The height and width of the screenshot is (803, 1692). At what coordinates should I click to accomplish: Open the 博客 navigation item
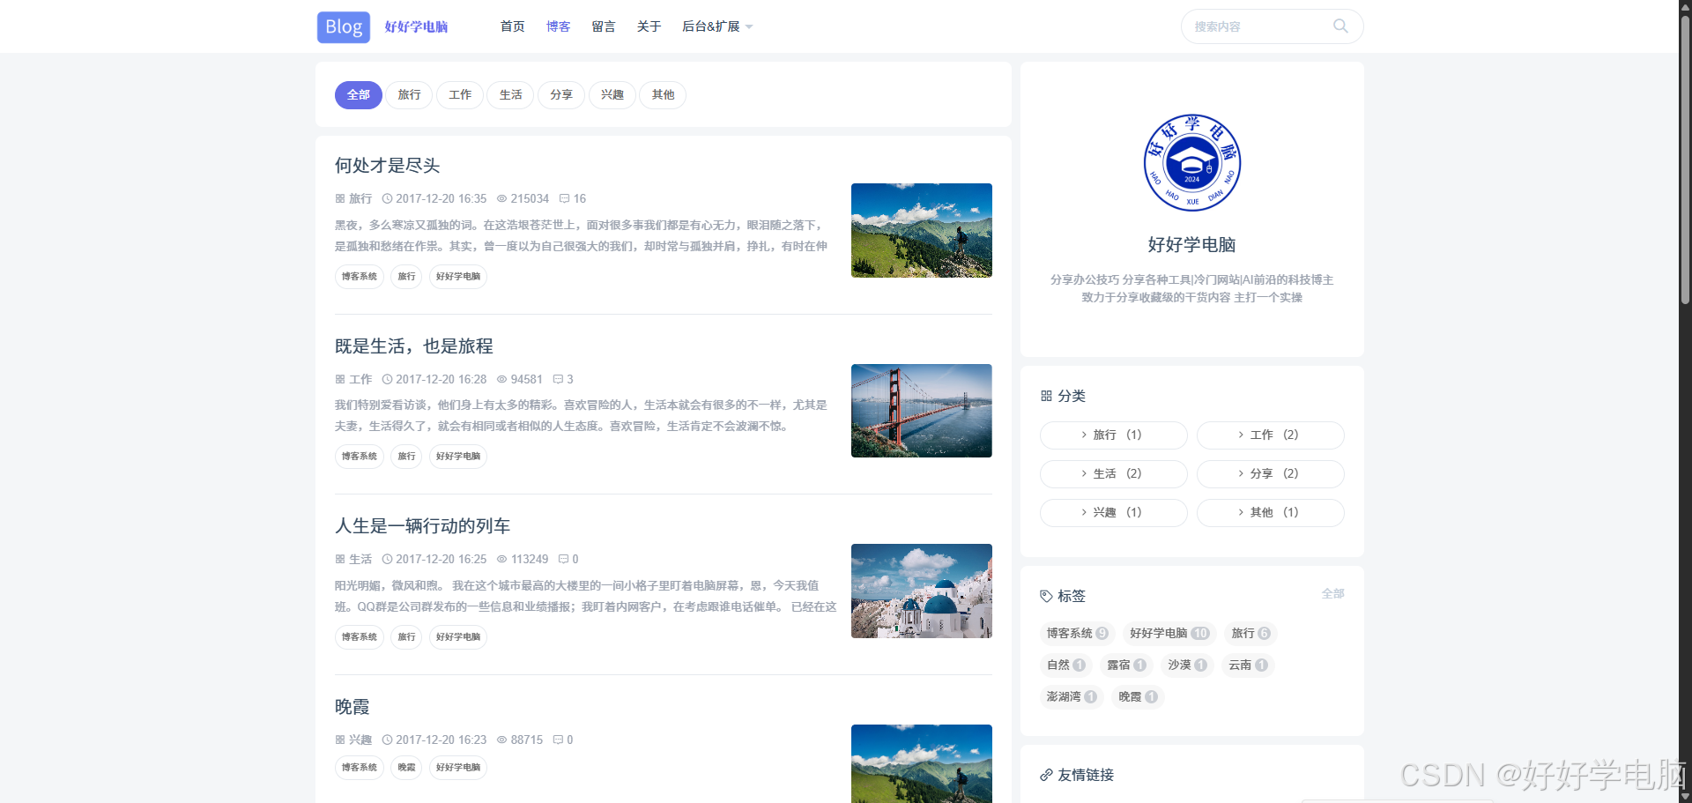click(558, 26)
